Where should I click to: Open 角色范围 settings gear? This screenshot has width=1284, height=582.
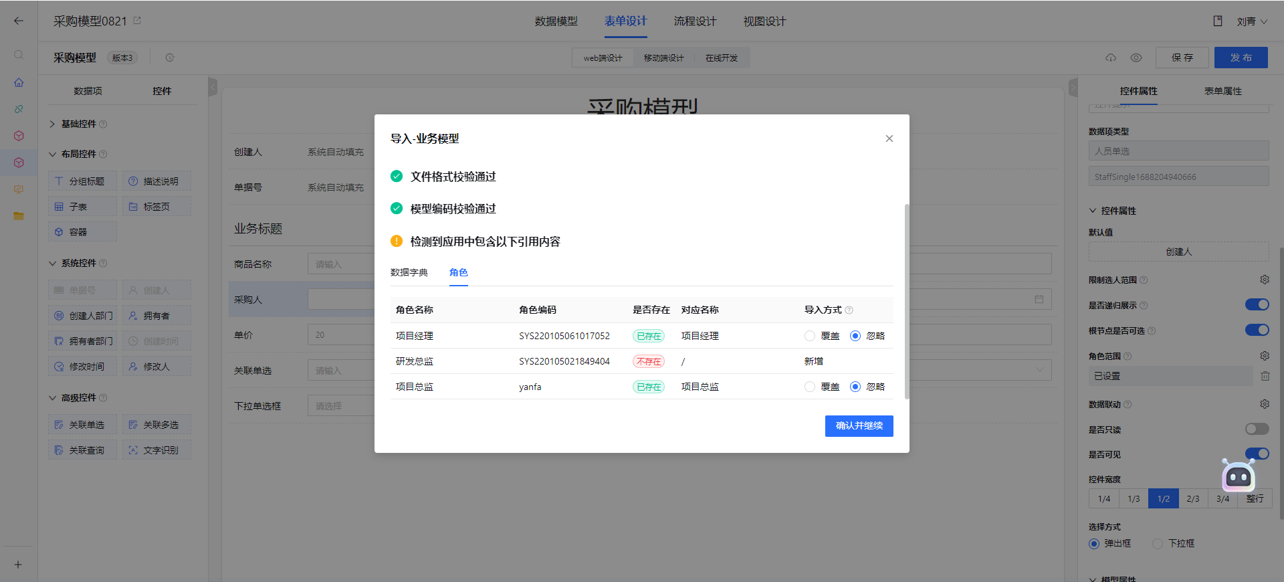[x=1265, y=356]
